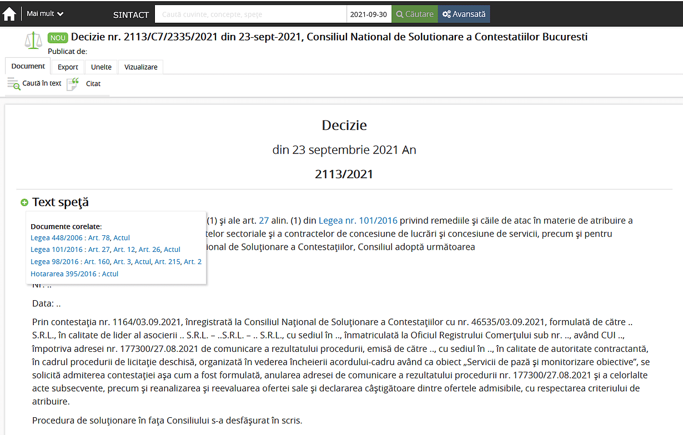Click the Caută în text search icon

tap(14, 84)
